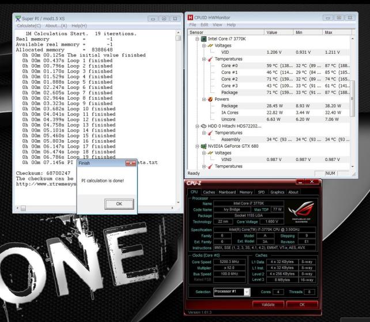Click the Temperatures thermometer icon under HDD 0
The height and width of the screenshot is (322, 370).
coord(210,133)
